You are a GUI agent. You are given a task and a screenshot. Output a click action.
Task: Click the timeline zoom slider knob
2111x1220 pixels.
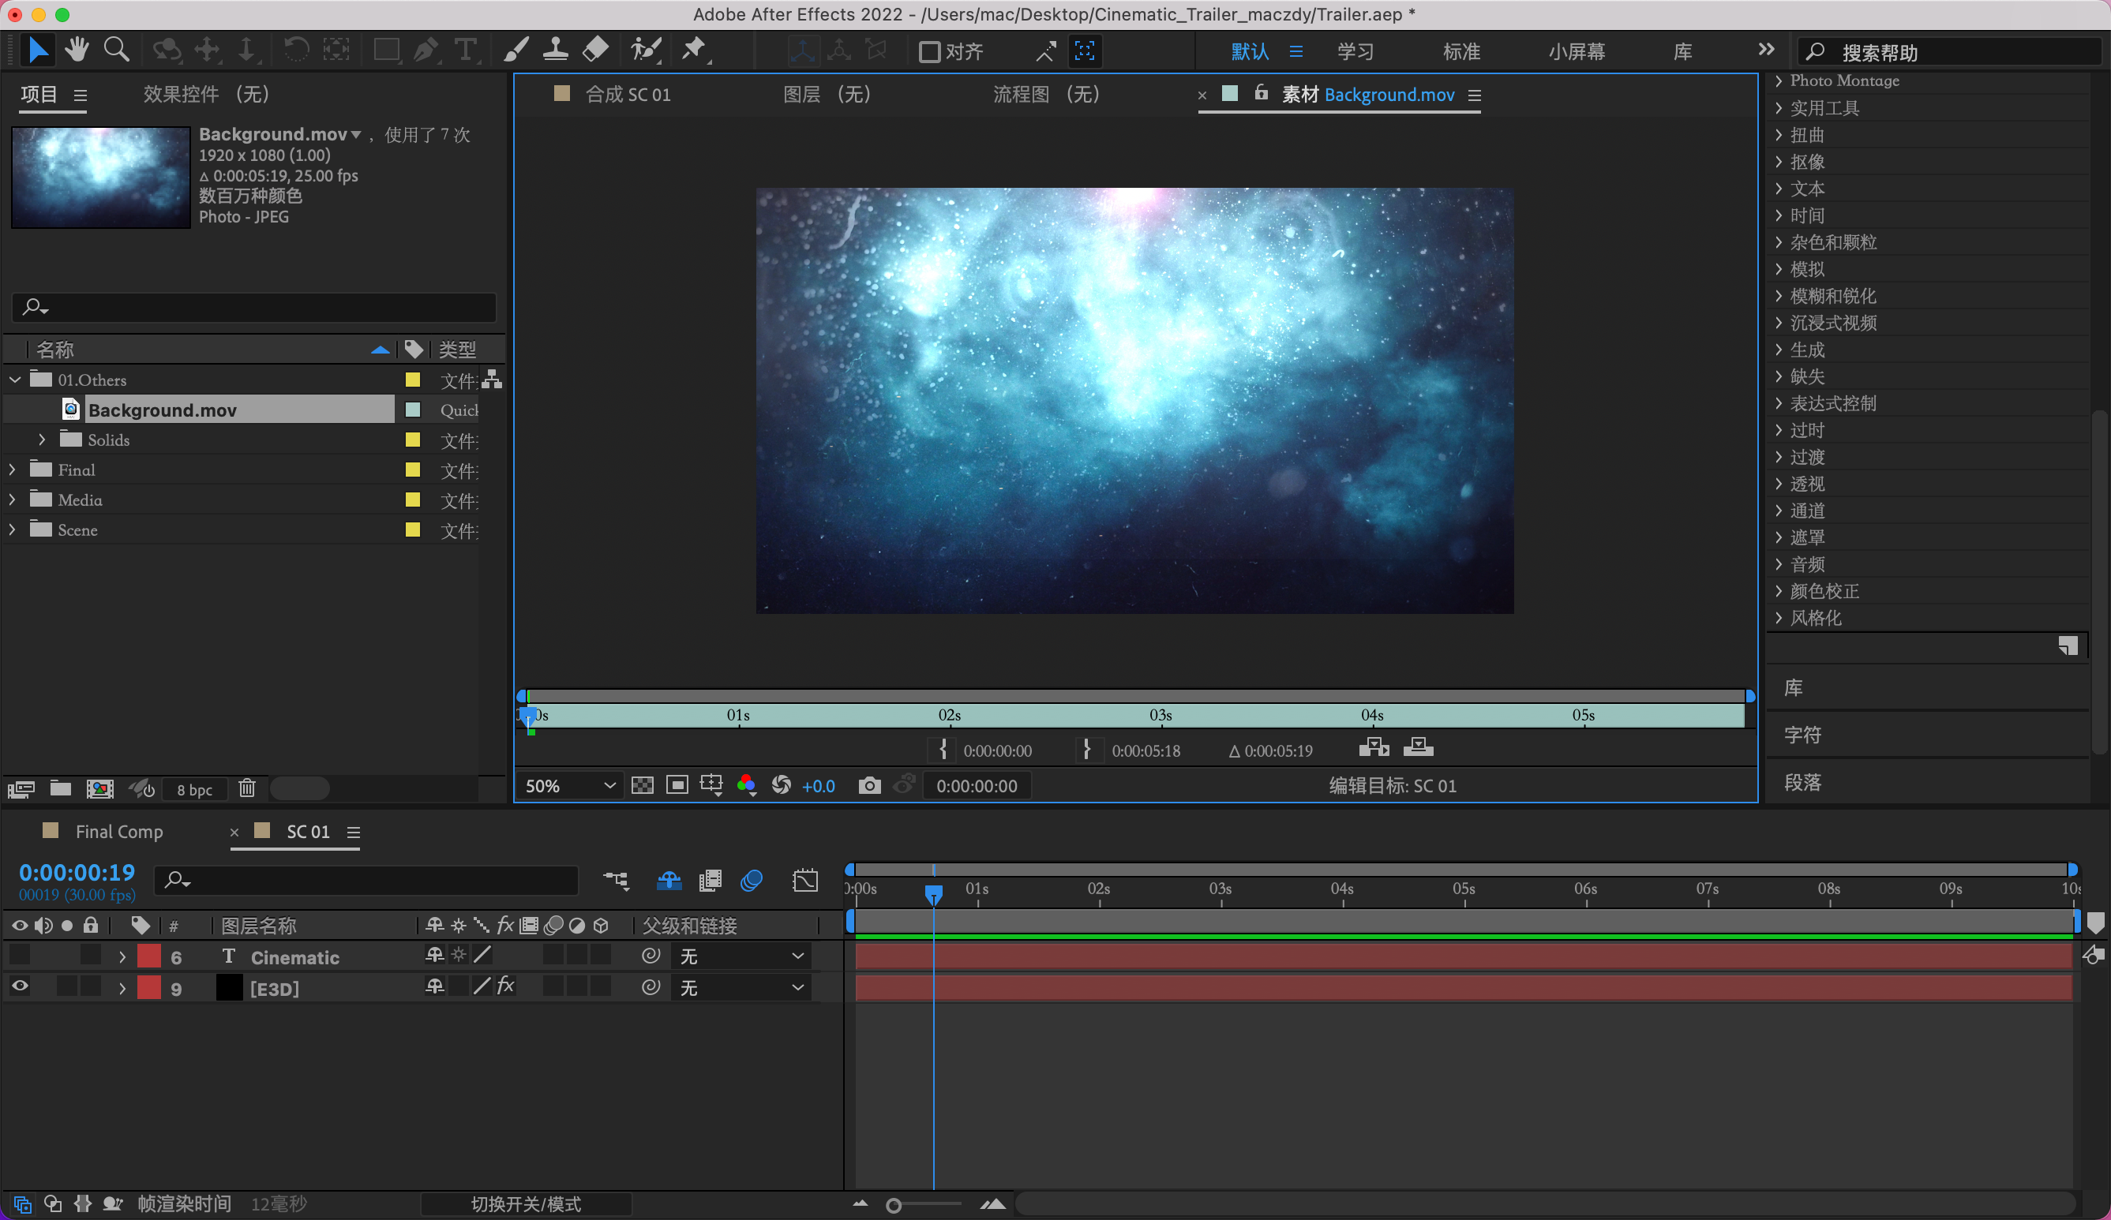click(894, 1205)
